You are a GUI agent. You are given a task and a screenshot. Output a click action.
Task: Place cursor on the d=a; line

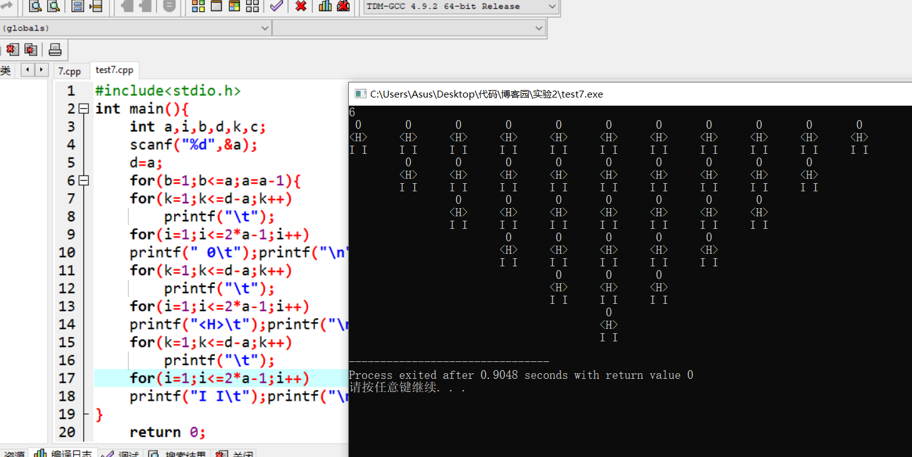(x=146, y=163)
